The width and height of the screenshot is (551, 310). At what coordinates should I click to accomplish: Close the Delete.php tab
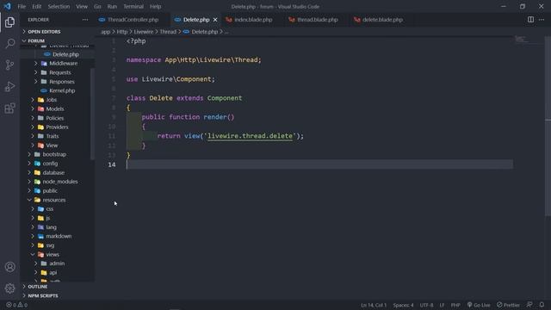tap(215, 20)
